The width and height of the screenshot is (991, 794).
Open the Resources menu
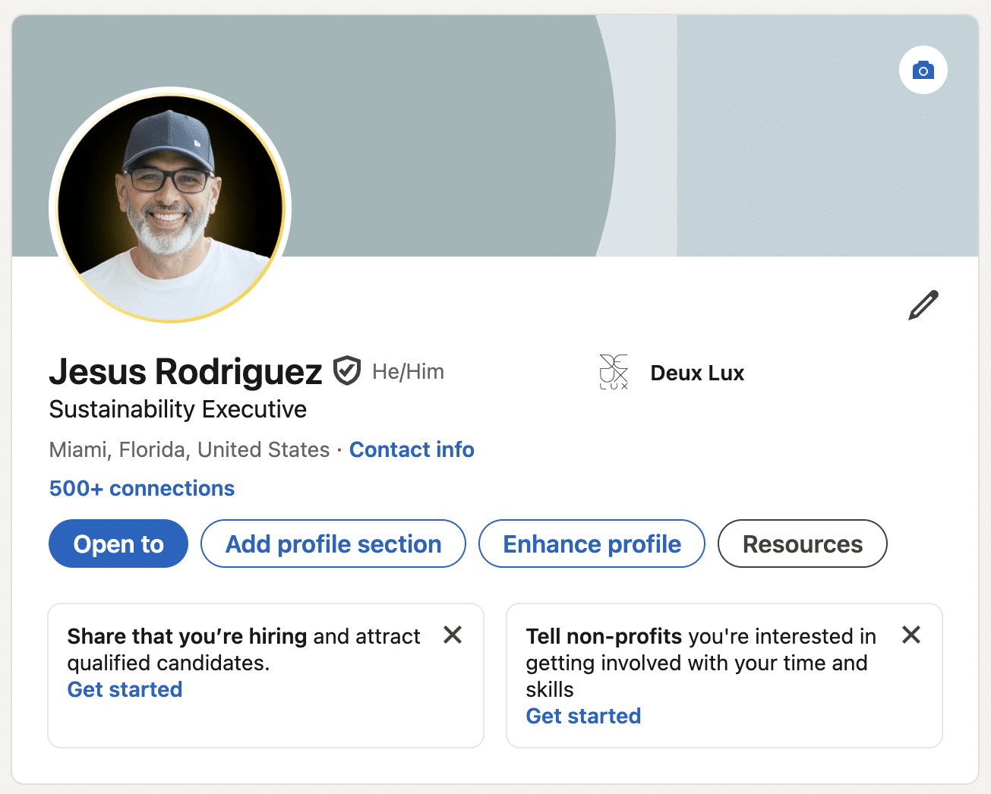click(x=802, y=544)
